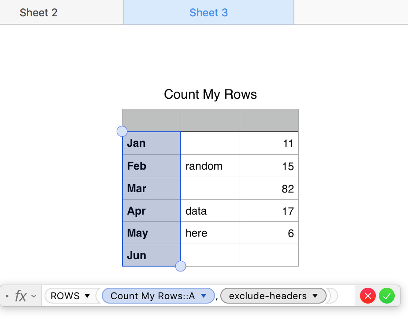Switch to the Sheet 2 tab

39,12
